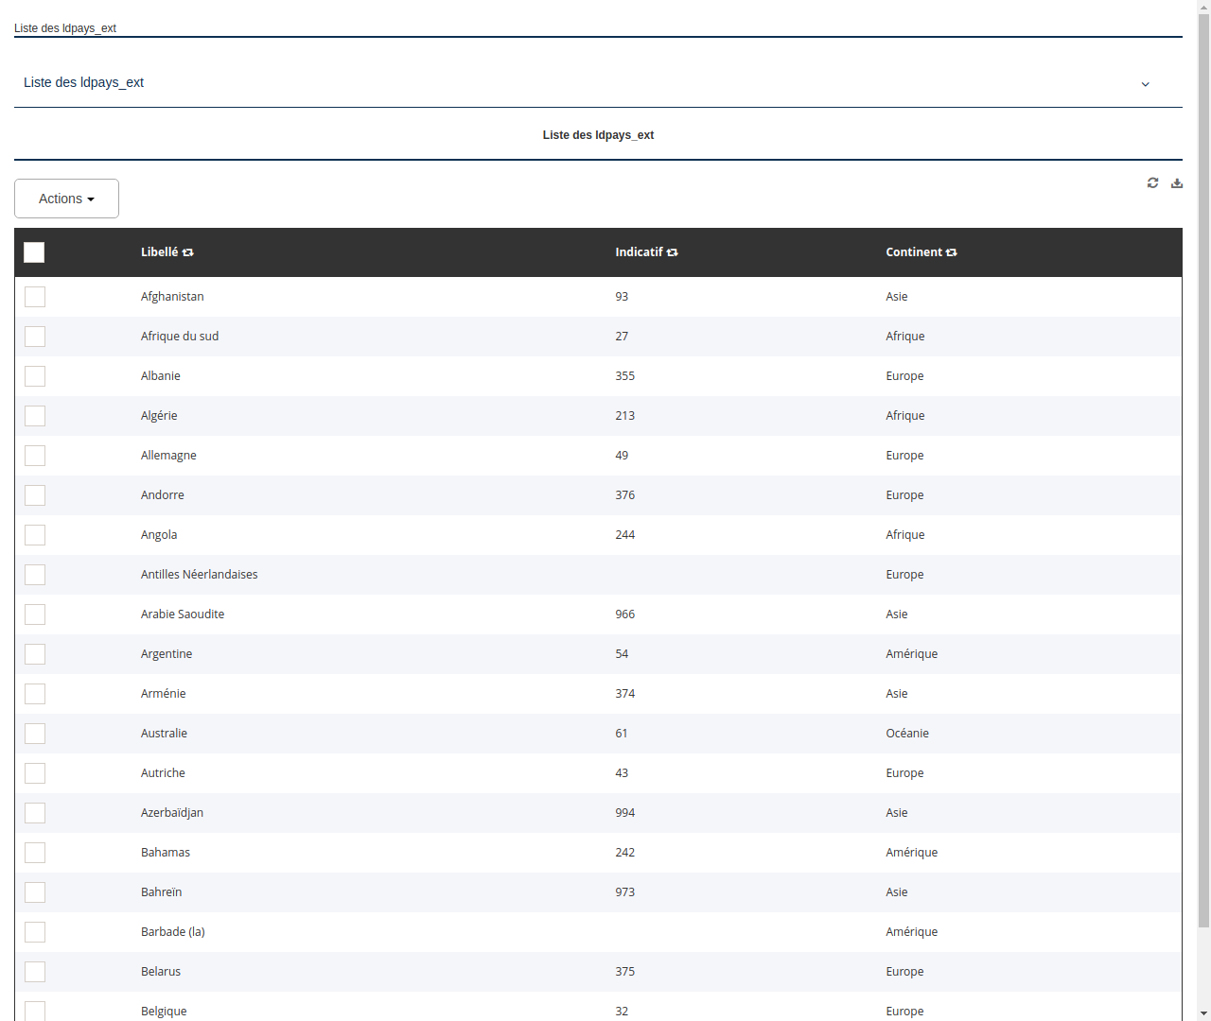Select the Algérie row checkbox
Image resolution: width=1211 pixels, height=1021 pixels.
[34, 415]
